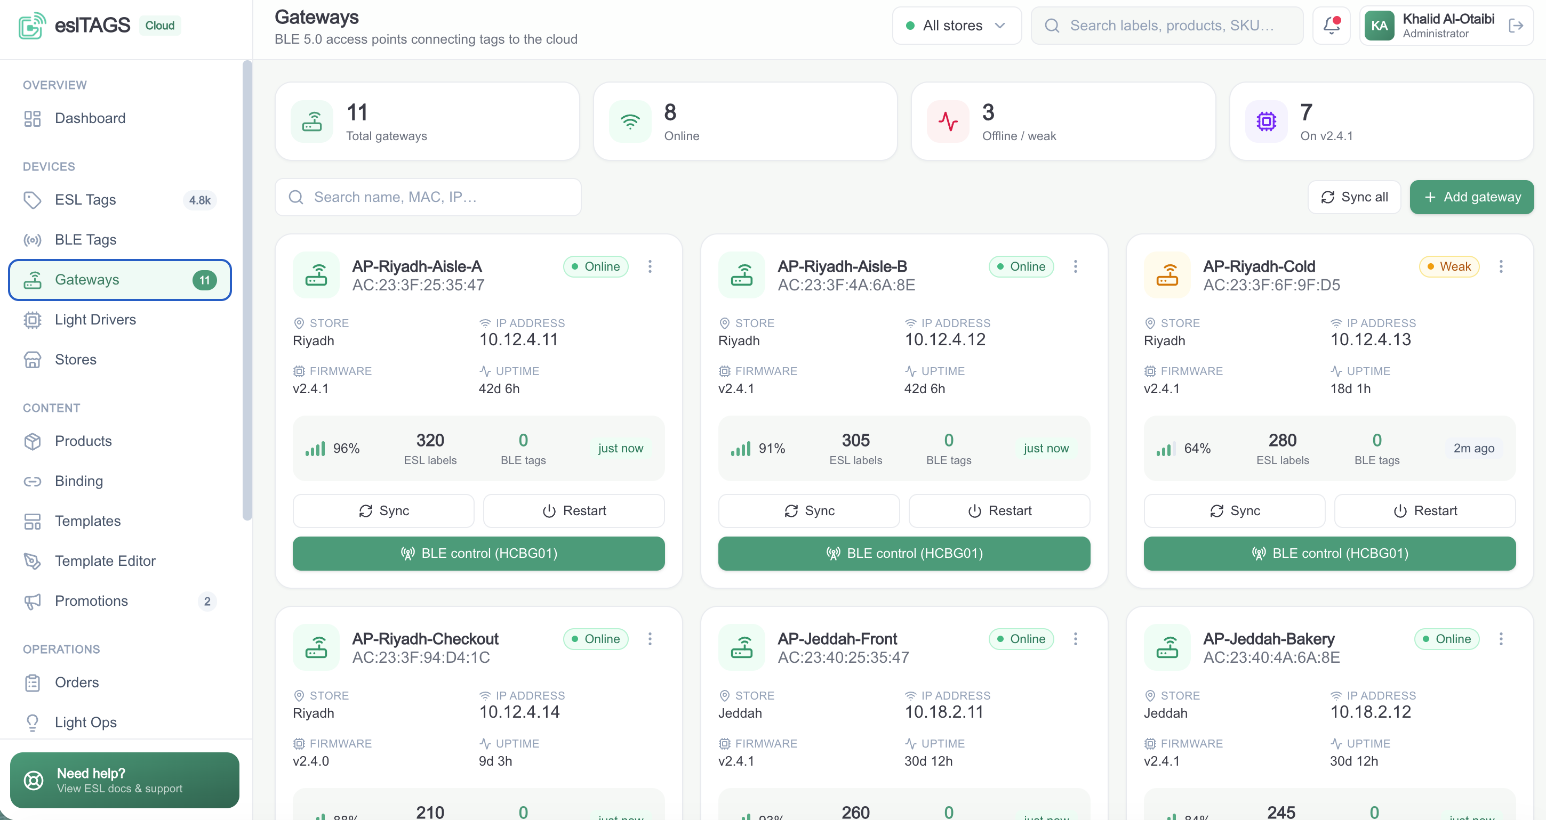The width and height of the screenshot is (1546, 820).
Task: Click the AP-Riyadh-Checkout gateway icon
Action: tap(316, 647)
